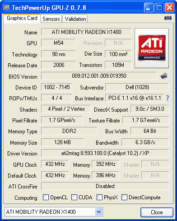The image size is (177, 221).
Task: Click the Memory Size value 128 MB
Action: pos(62,142)
